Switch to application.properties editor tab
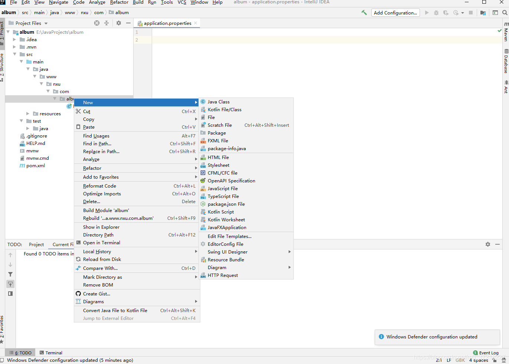 coord(167,23)
